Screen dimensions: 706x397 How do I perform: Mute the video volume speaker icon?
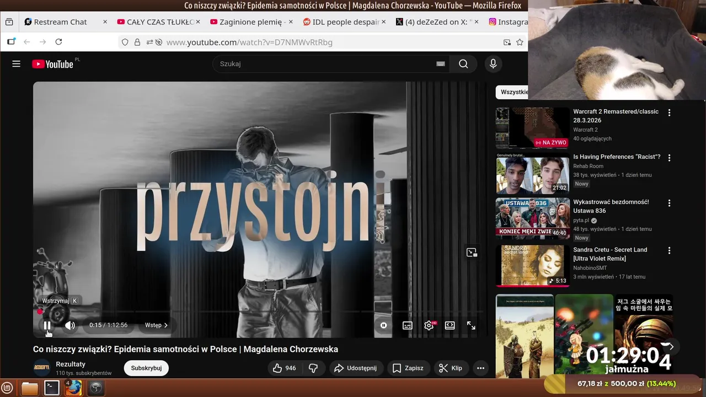click(x=70, y=325)
